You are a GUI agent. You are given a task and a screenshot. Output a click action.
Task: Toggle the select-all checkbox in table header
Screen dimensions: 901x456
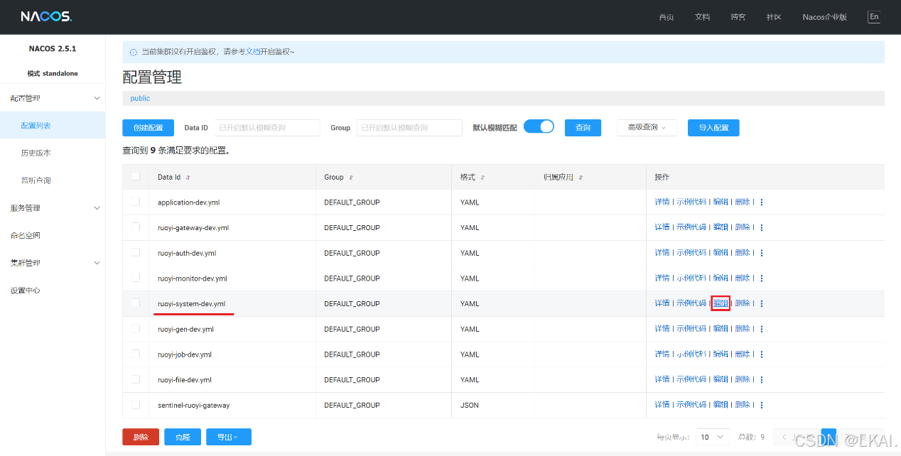(x=136, y=177)
